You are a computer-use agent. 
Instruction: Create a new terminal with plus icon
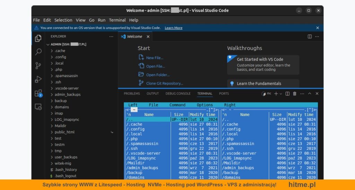pos(276,94)
